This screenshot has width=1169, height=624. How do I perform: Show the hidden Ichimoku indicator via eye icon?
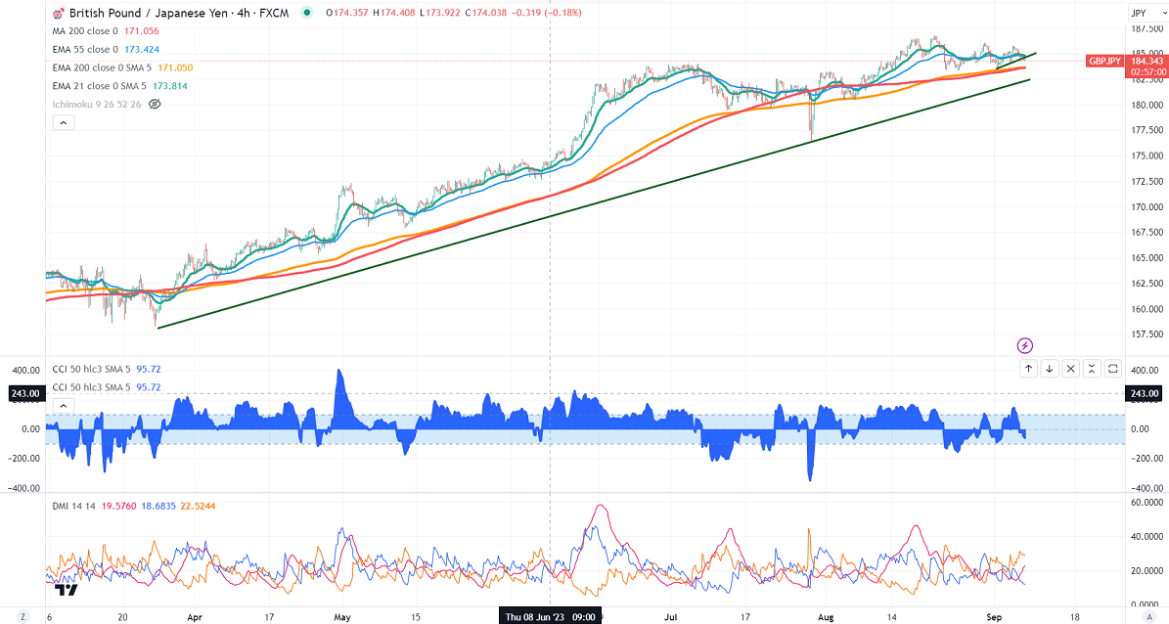155,105
